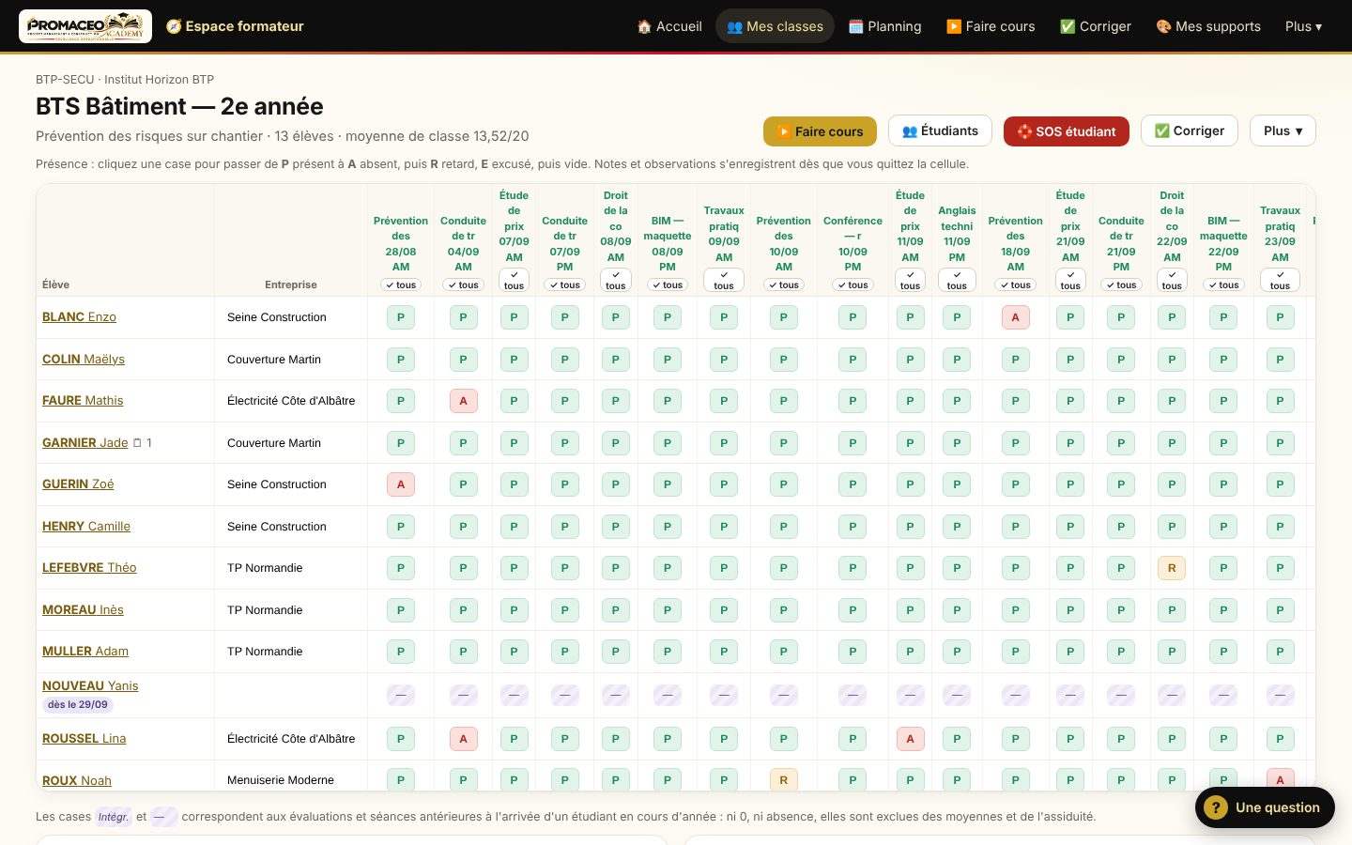
Task: Mark all present for Travaux pratiq 09/09 AM
Action: (x=724, y=280)
